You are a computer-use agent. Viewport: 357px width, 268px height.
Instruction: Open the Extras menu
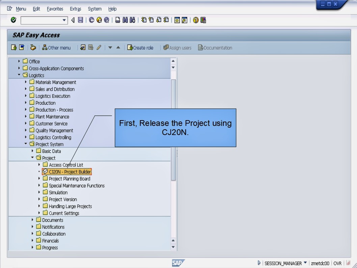pos(75,9)
